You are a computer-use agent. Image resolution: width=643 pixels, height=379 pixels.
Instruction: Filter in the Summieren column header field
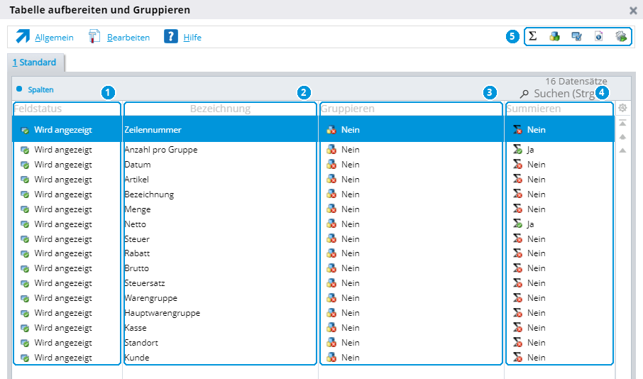pyautogui.click(x=559, y=109)
